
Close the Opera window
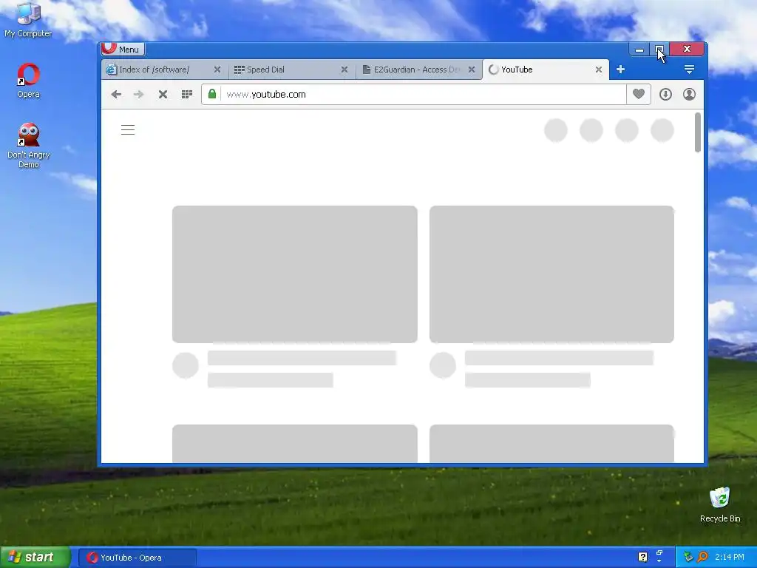point(687,50)
